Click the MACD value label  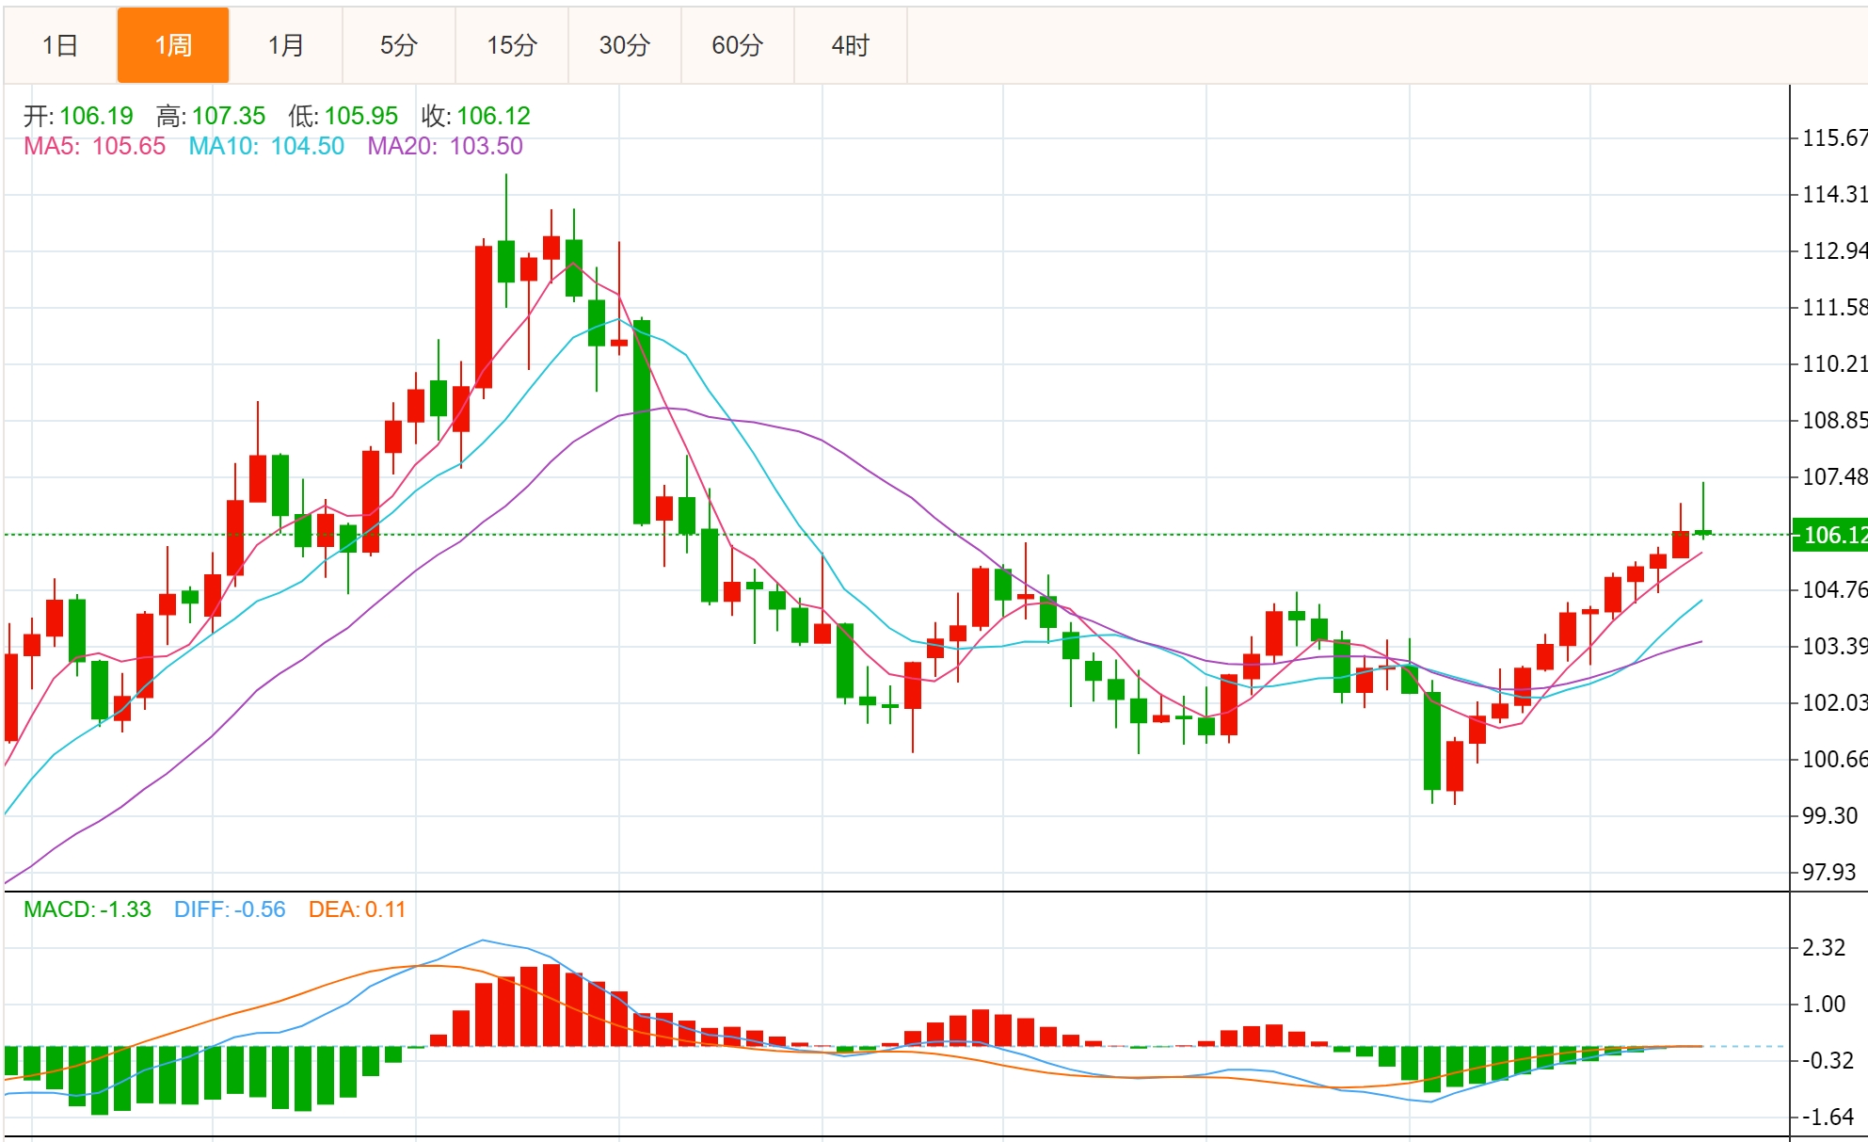click(x=87, y=909)
